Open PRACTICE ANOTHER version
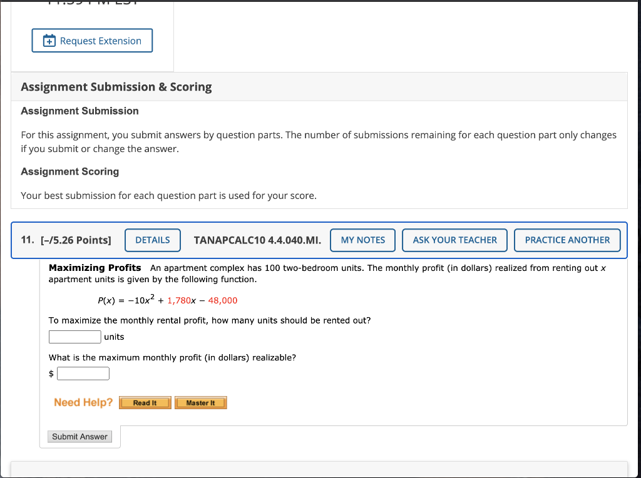The width and height of the screenshot is (641, 478). [x=567, y=240]
